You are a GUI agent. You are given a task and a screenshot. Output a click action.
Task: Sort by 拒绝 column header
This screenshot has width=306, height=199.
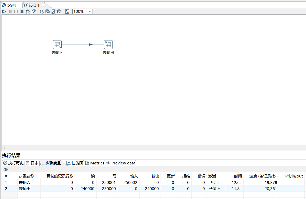[184, 176]
